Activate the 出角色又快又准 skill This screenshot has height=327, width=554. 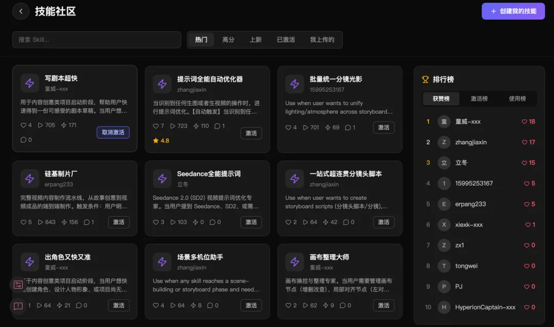[x=118, y=305]
